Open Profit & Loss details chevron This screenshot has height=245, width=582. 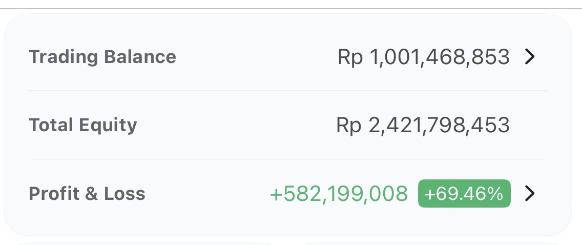[x=530, y=194]
